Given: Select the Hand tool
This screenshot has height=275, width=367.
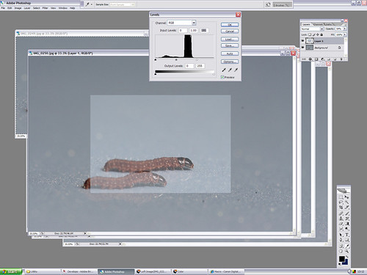Looking at the screenshot, I should point(341,251).
